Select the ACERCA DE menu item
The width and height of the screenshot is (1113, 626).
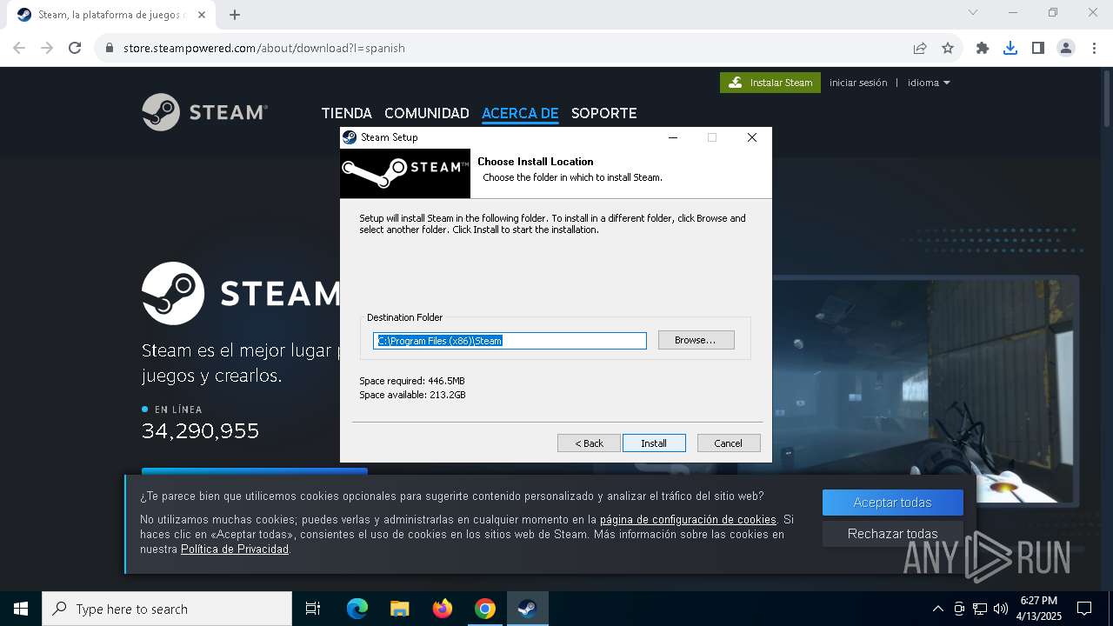point(520,113)
